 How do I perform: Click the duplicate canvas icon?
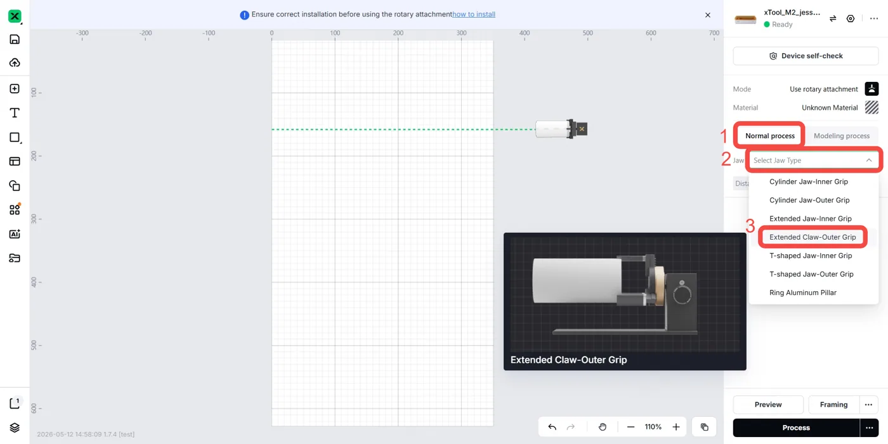704,427
